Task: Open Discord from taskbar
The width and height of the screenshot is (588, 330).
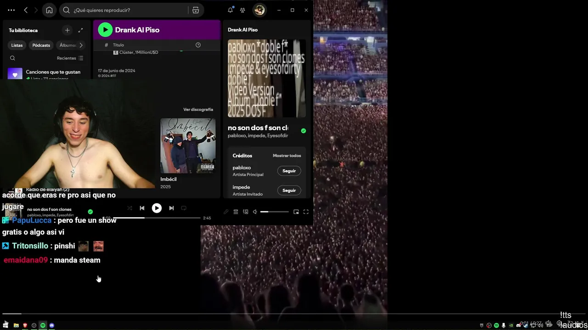Action: (x=52, y=325)
